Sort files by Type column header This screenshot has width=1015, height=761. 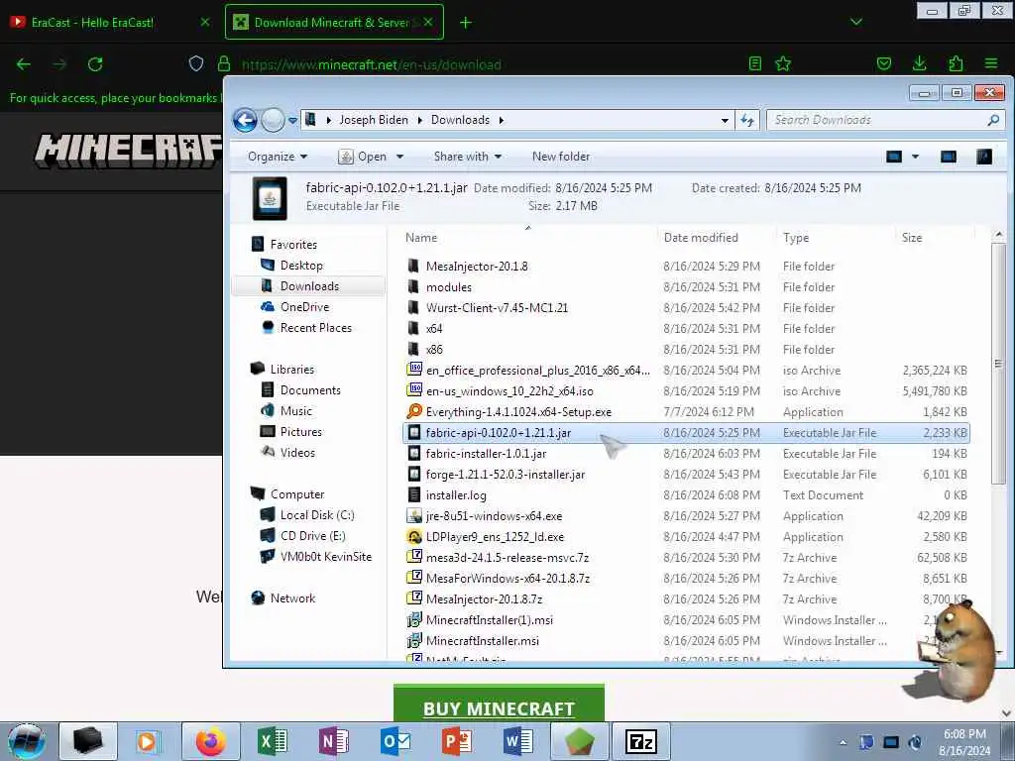[796, 238]
